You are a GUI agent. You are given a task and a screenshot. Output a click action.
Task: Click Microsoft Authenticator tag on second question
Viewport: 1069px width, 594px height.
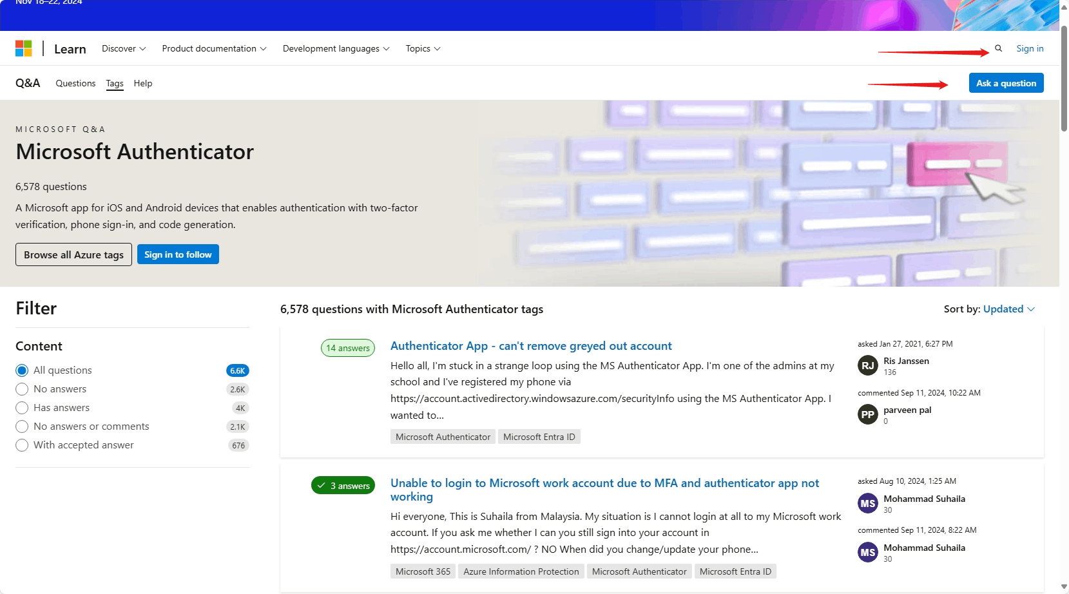[639, 571]
